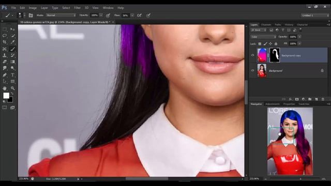Reset default foreground and background colors
Viewport: 331px width, 186px height.
point(4,101)
